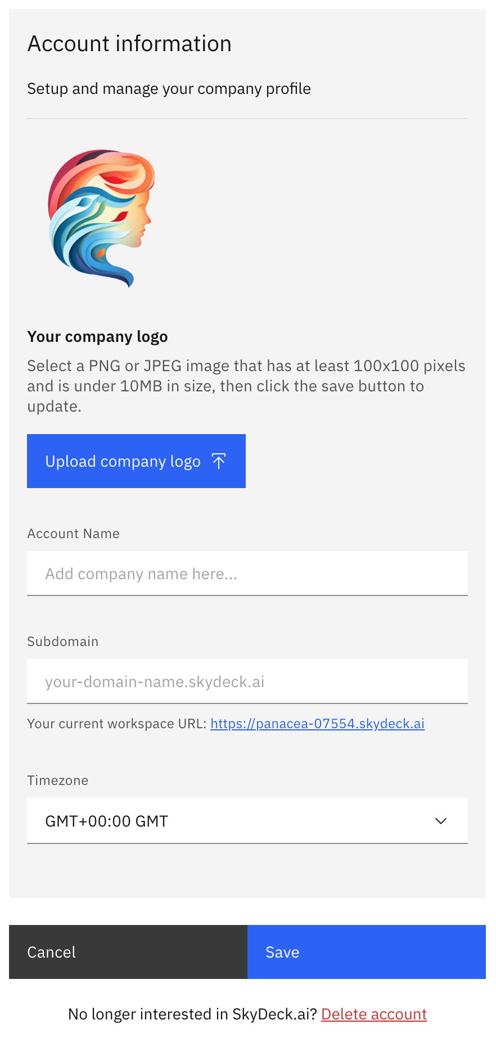Click the upload arrow icon on the blue button
Image resolution: width=496 pixels, height=1038 pixels.
[218, 461]
